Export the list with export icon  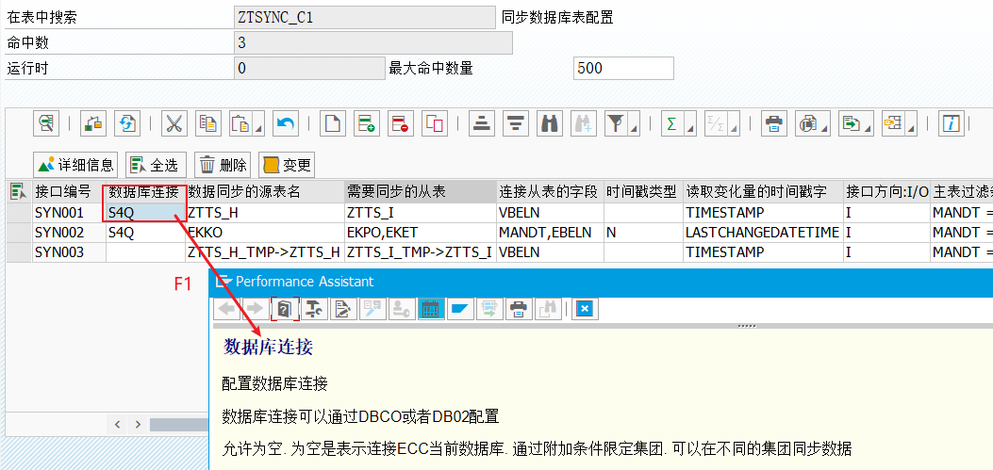tap(850, 123)
